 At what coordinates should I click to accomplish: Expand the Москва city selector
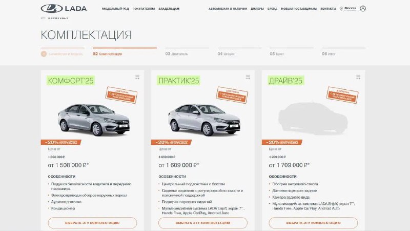(350, 8)
